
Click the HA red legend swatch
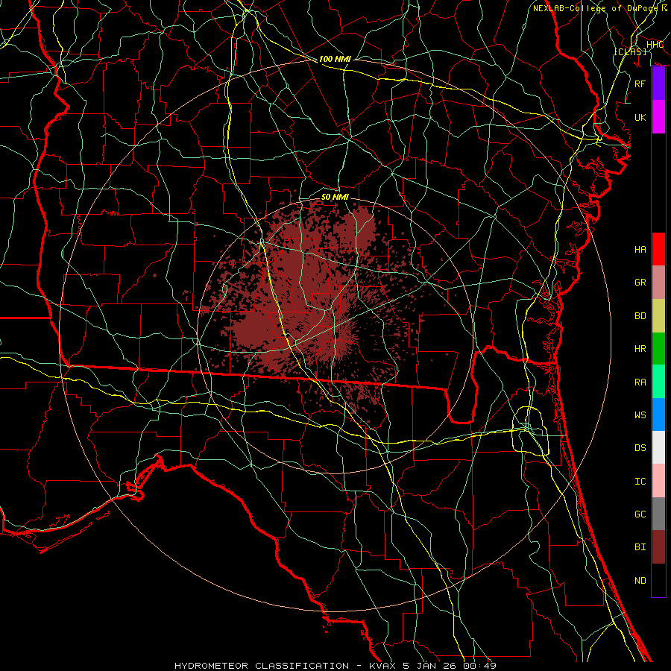click(658, 249)
